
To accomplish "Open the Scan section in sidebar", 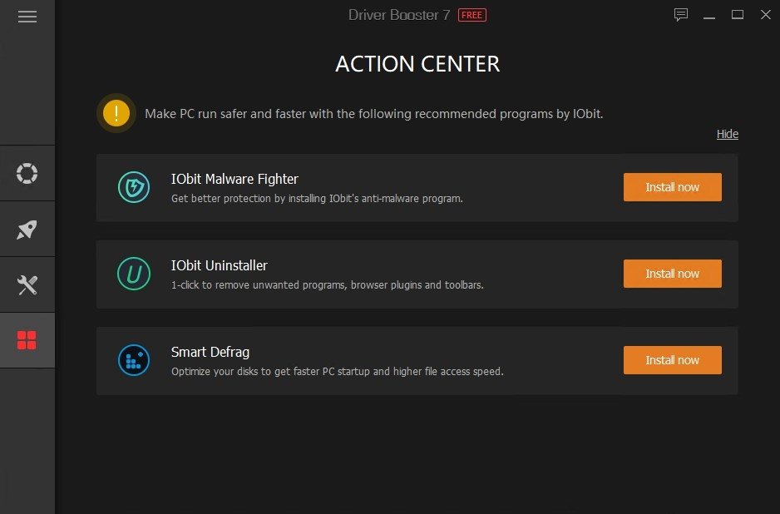I will point(27,174).
